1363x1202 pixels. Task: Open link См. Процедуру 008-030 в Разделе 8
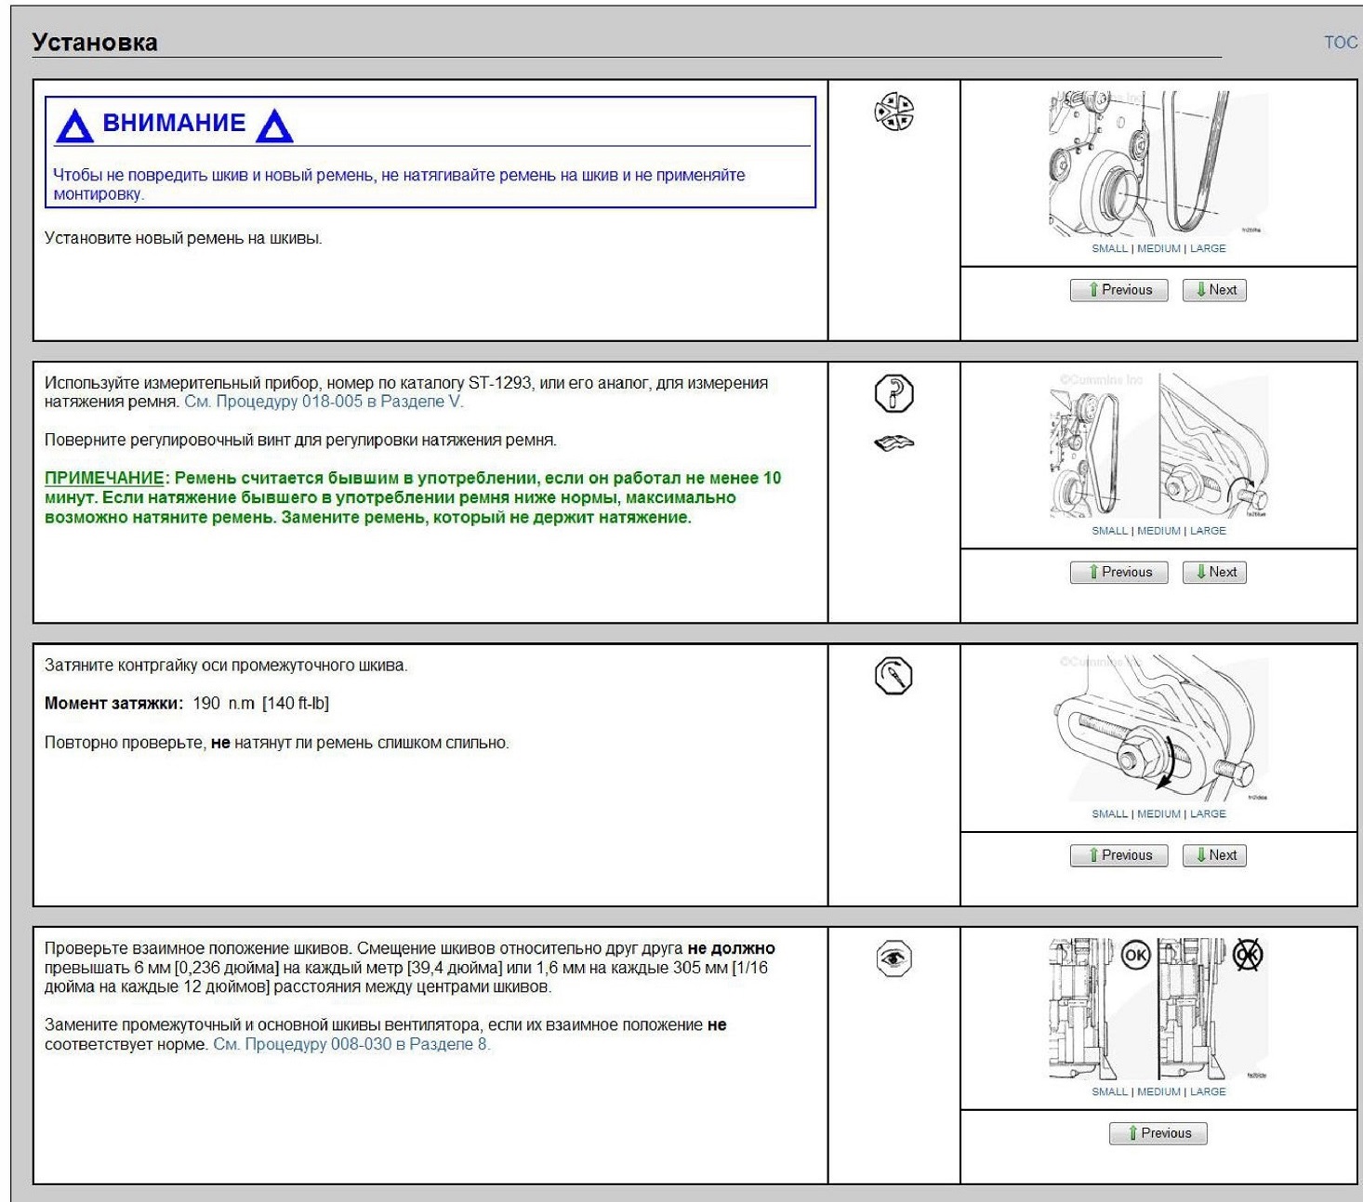[351, 1044]
